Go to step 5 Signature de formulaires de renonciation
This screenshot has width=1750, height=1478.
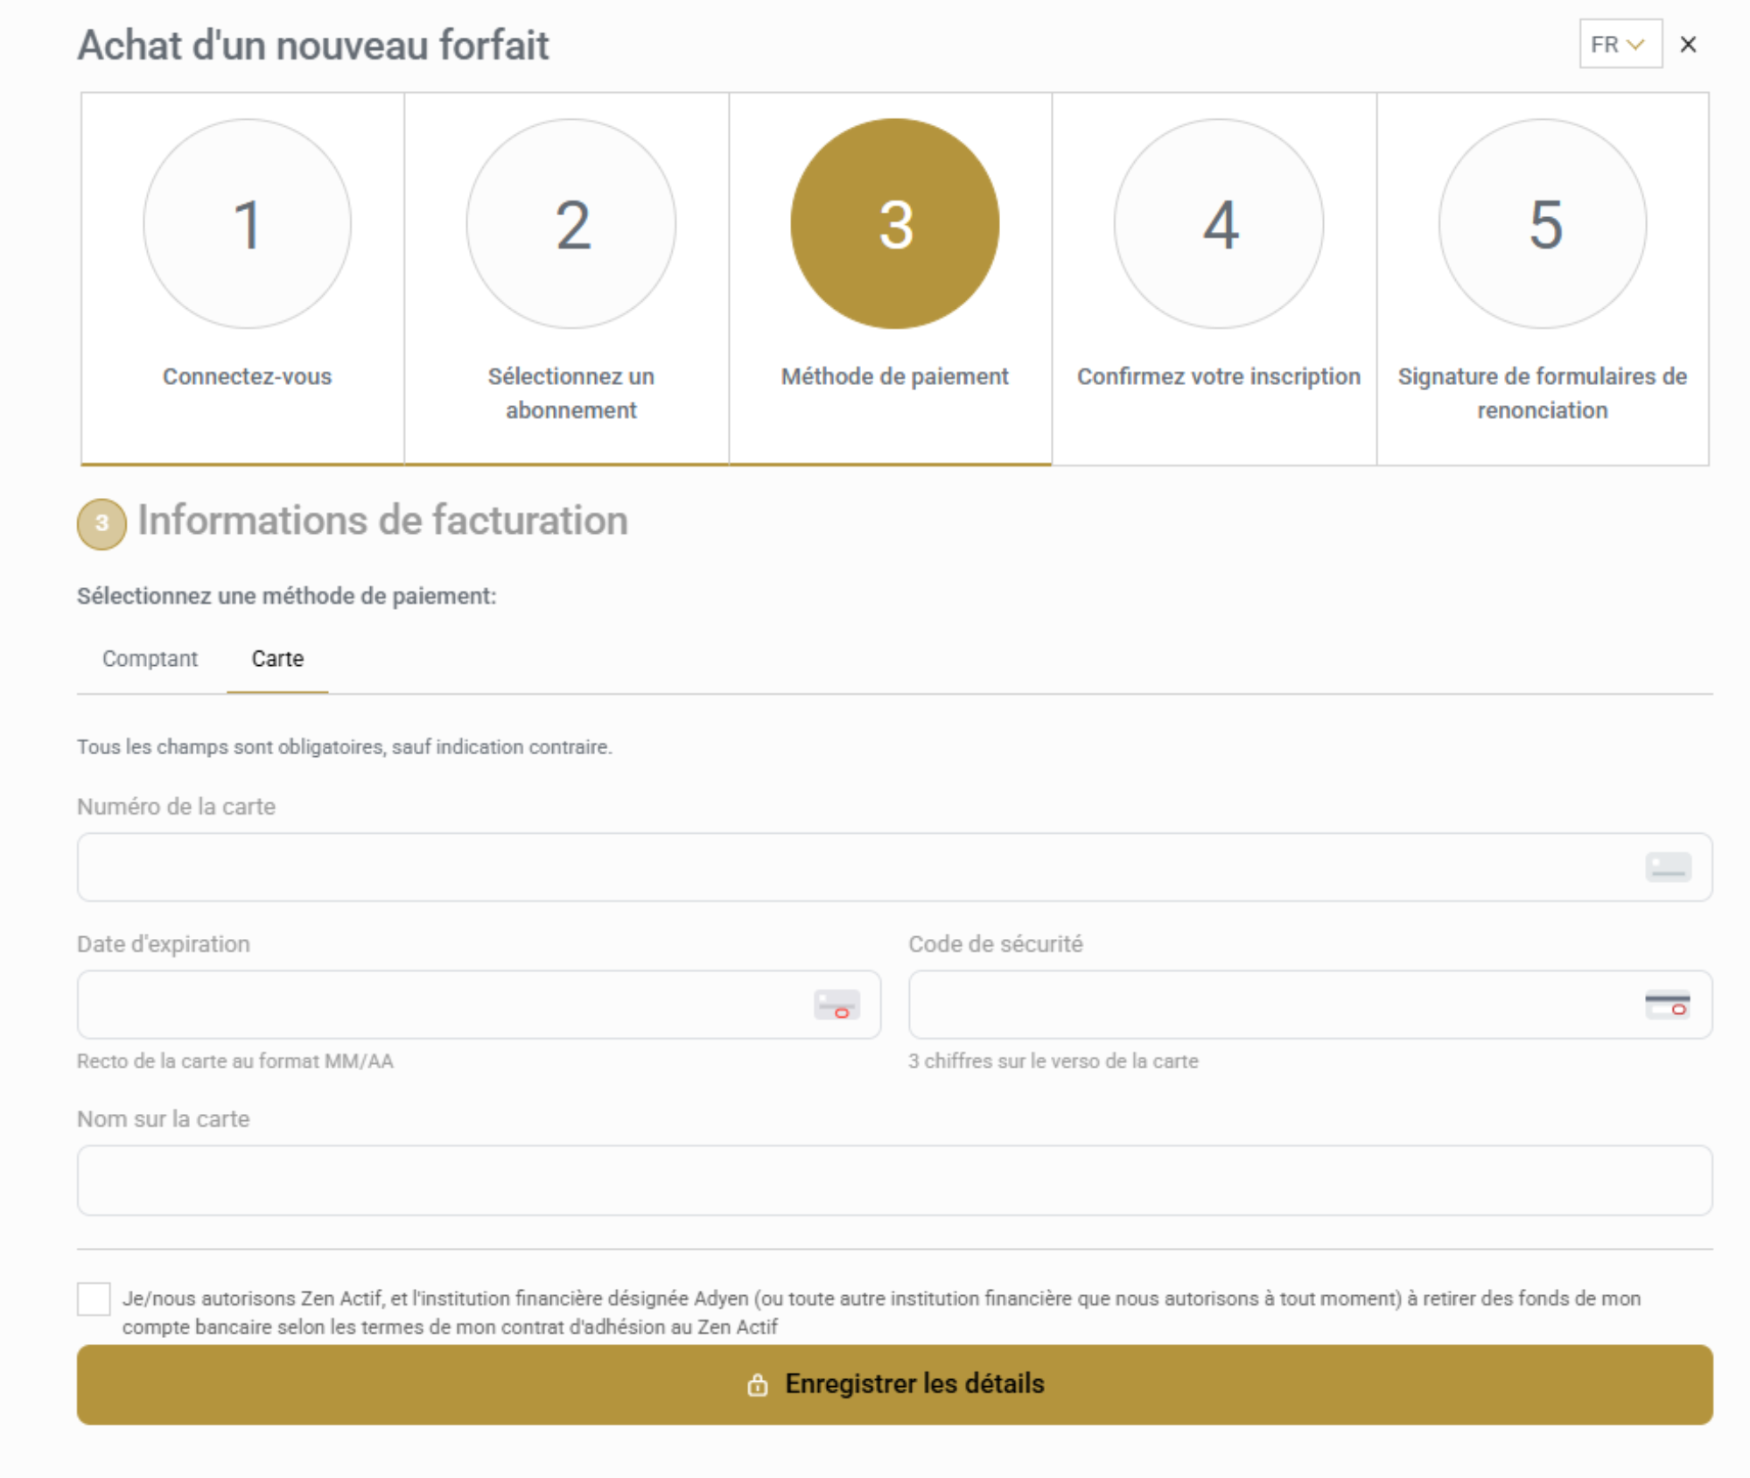(1543, 278)
